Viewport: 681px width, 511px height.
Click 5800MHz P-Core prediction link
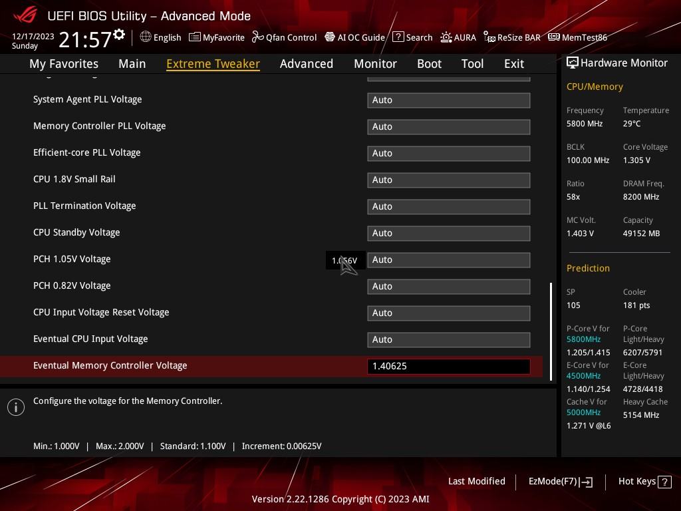(583, 339)
